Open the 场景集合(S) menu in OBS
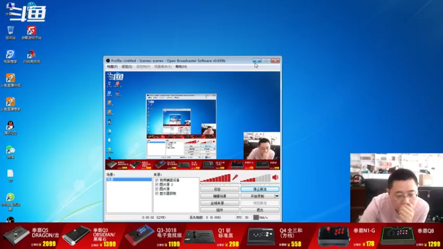 click(163, 67)
